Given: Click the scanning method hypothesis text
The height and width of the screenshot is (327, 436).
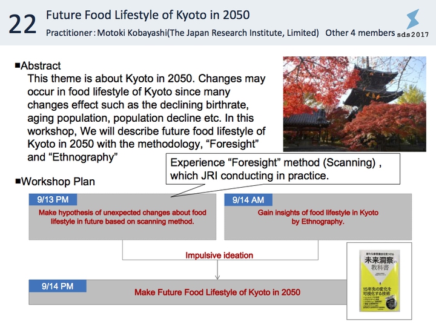Looking at the screenshot, I should tap(122, 217).
